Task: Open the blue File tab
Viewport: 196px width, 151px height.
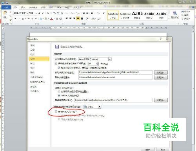Action: (x=6, y=7)
